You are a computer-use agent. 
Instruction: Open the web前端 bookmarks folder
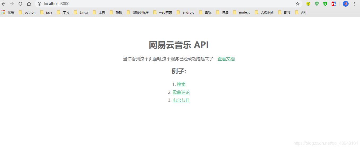(x=163, y=12)
